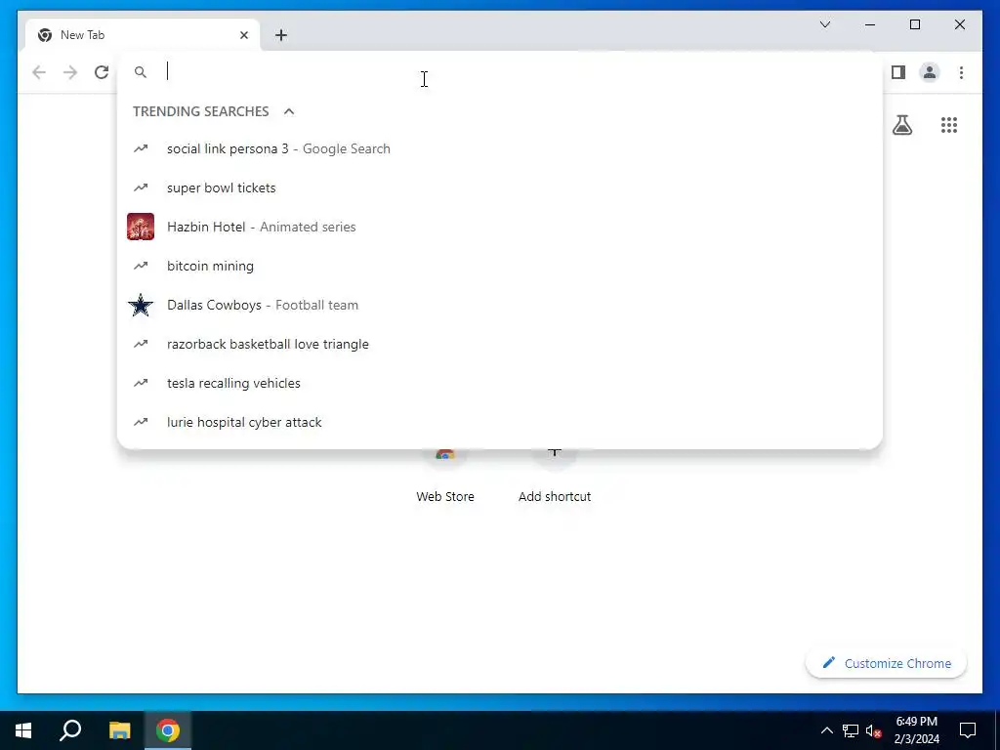
Task: Click the muted volume tray icon
Action: [x=874, y=730]
